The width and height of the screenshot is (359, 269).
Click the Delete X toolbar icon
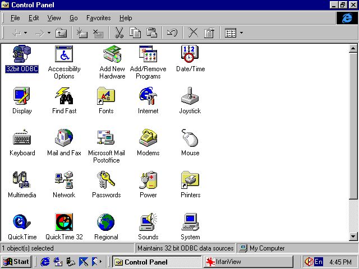click(x=193, y=33)
